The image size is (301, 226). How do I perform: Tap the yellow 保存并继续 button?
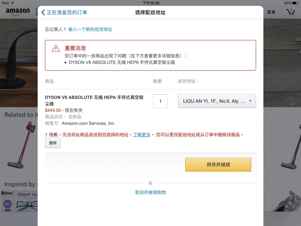coord(218,165)
